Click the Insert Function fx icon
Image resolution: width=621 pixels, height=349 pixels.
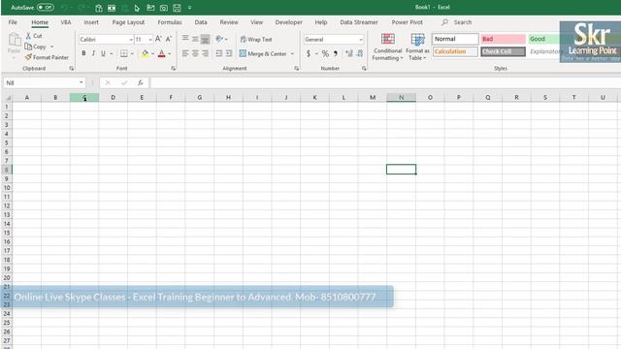[140, 82]
